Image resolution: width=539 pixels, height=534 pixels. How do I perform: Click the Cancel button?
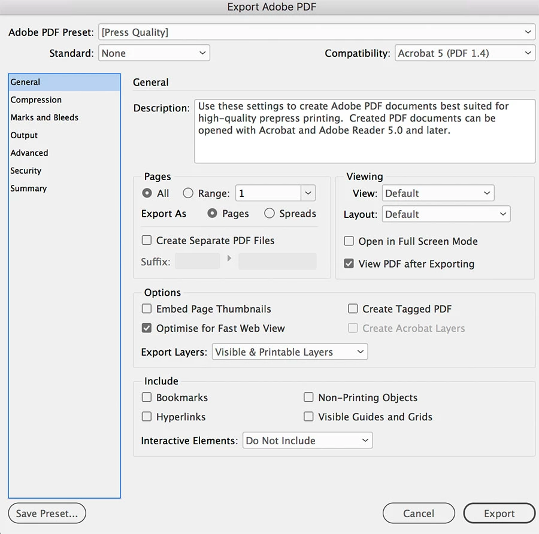pos(419,514)
